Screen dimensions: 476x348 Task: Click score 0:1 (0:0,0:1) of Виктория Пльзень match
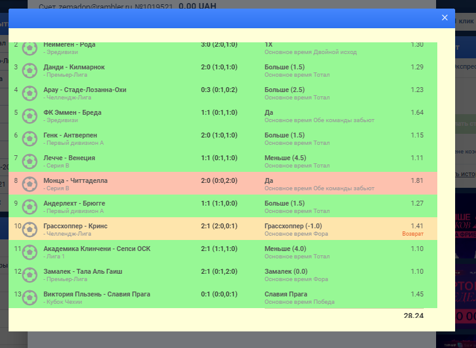pos(219,295)
